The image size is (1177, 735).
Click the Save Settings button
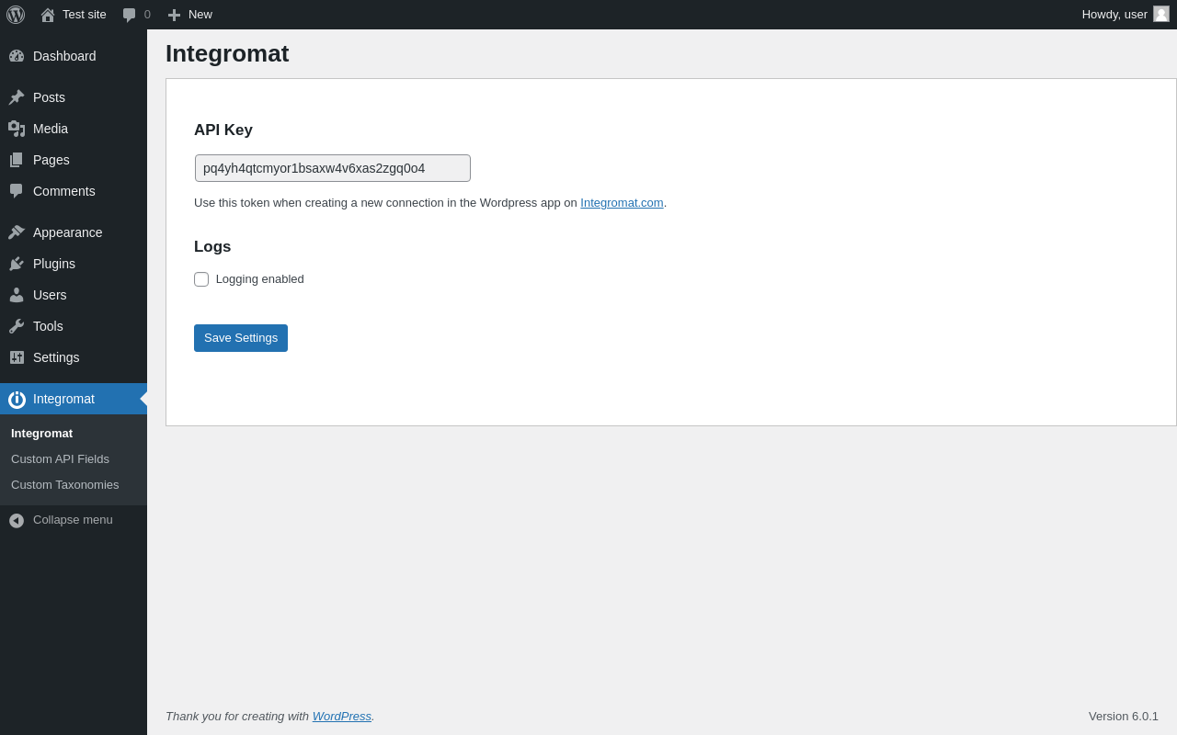coord(241,338)
